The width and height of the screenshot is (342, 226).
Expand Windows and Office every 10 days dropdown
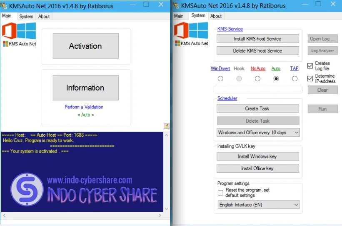coord(258,132)
